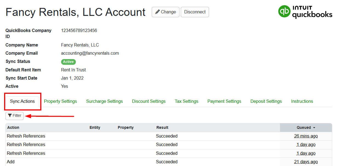The image size is (338, 166).
Task: Click the accounting@fancyrentals.com email
Action: [x=90, y=53]
